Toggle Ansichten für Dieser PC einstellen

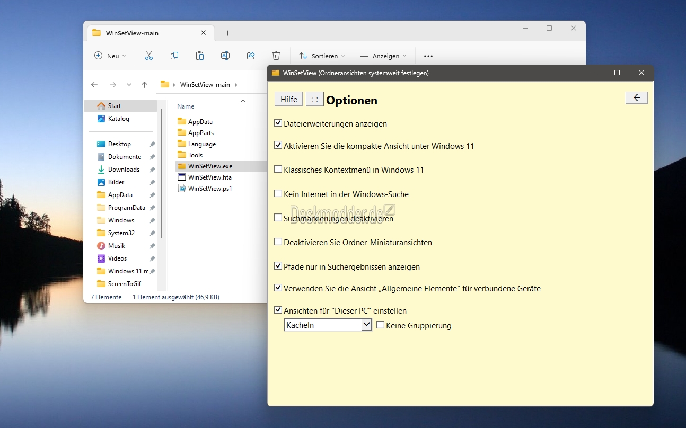click(278, 310)
